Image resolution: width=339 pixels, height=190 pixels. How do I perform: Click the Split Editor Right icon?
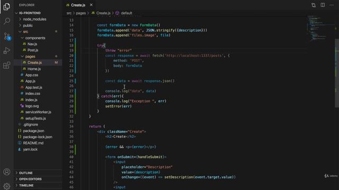coord(323,5)
